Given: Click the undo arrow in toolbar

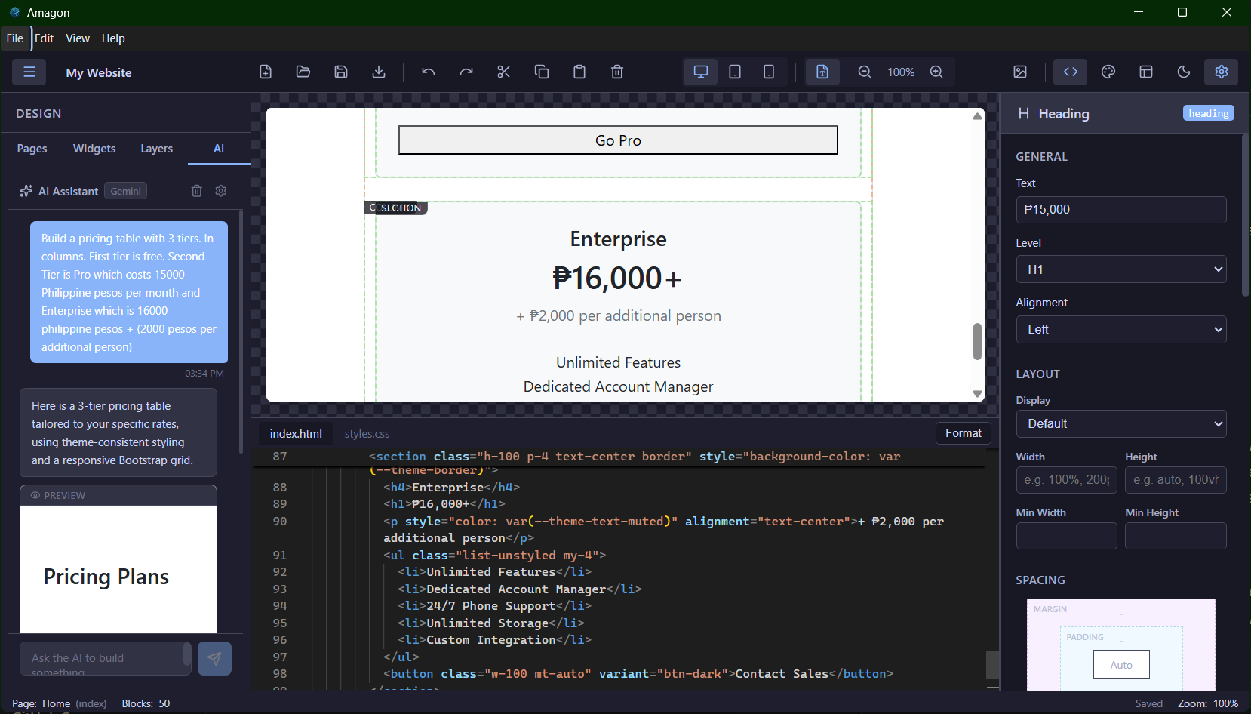Looking at the screenshot, I should coord(429,72).
